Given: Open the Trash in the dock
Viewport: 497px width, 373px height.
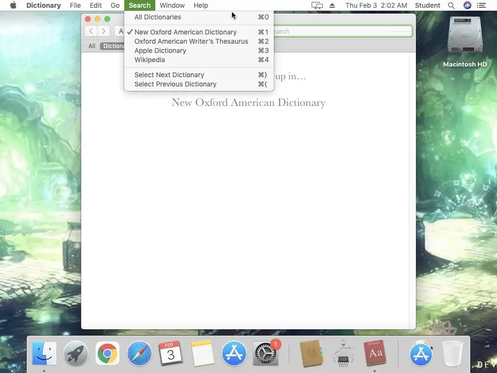Looking at the screenshot, I should (x=452, y=354).
